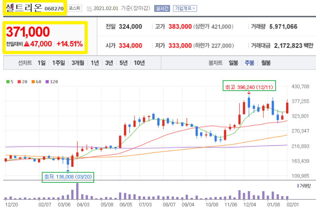Click the 04/03 date on x-axis
316x209 pixels.
83,205
